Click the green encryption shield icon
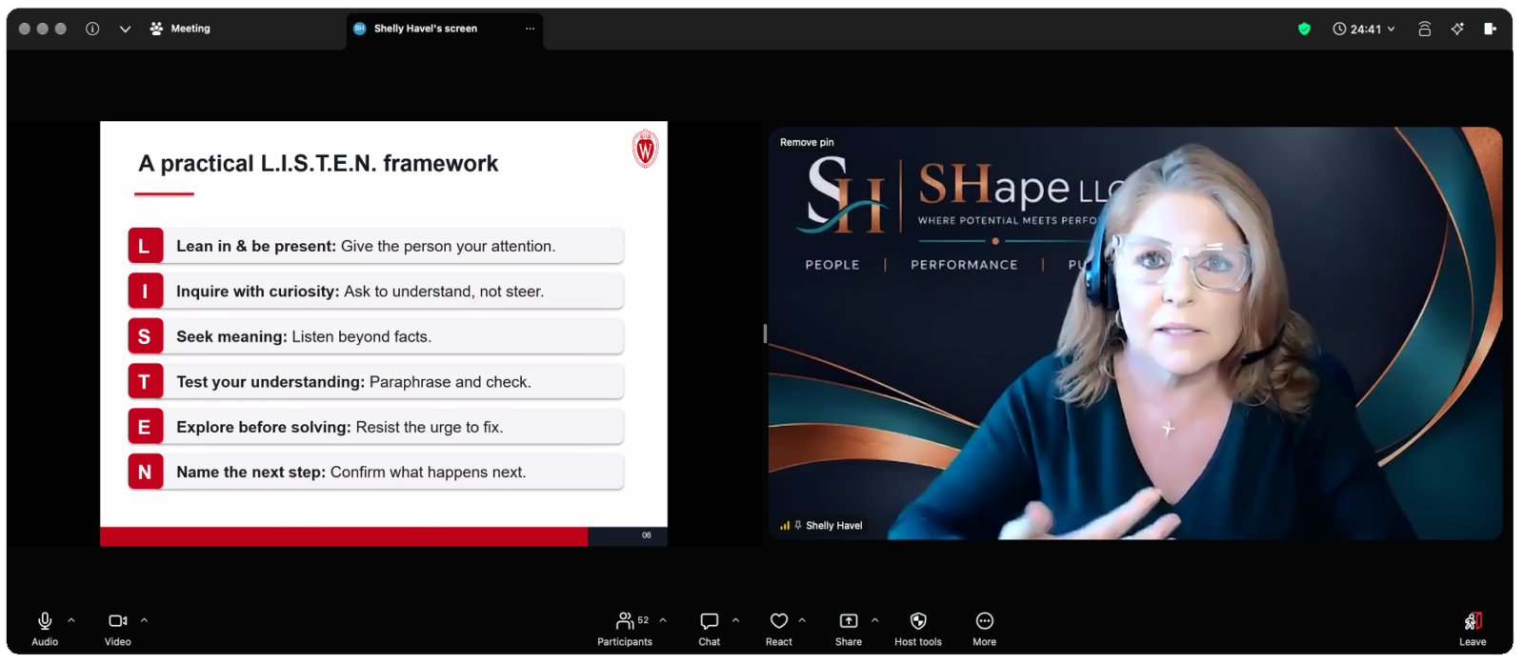Image resolution: width=1524 pixels, height=665 pixels. [1305, 29]
